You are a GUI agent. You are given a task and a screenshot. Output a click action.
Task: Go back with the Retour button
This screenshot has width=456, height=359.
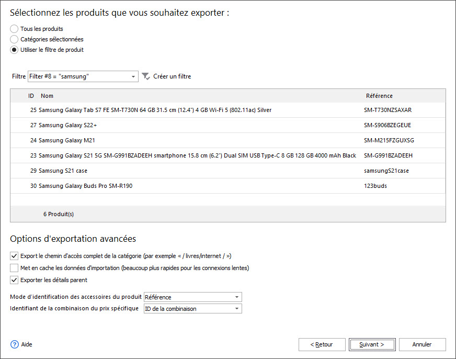[322, 344]
